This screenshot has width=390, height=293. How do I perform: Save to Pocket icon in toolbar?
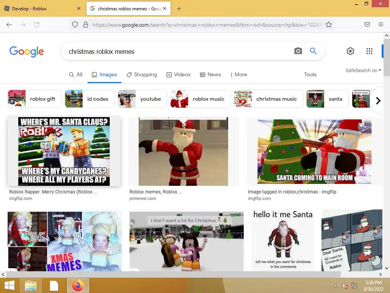367,24
